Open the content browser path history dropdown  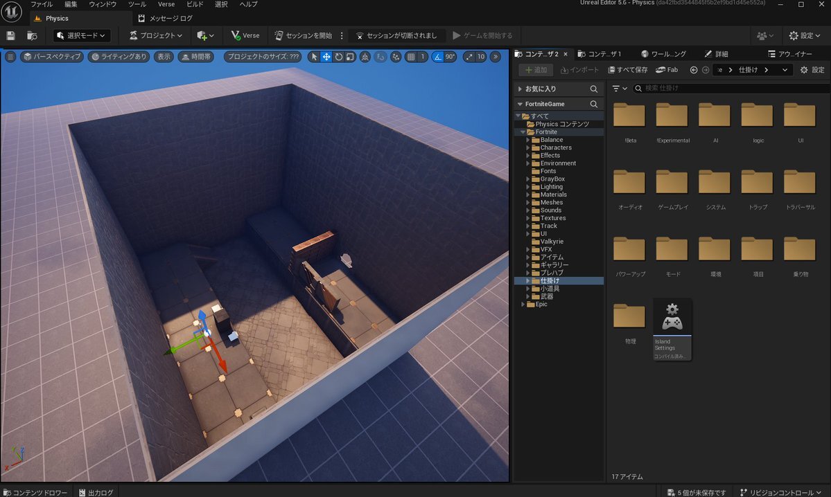[x=785, y=70]
